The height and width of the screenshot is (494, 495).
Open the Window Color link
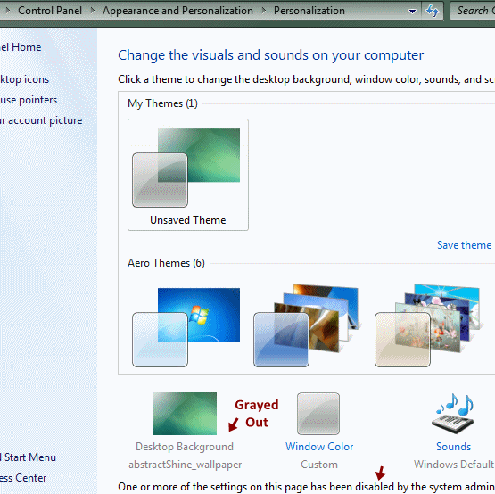pyautogui.click(x=319, y=447)
